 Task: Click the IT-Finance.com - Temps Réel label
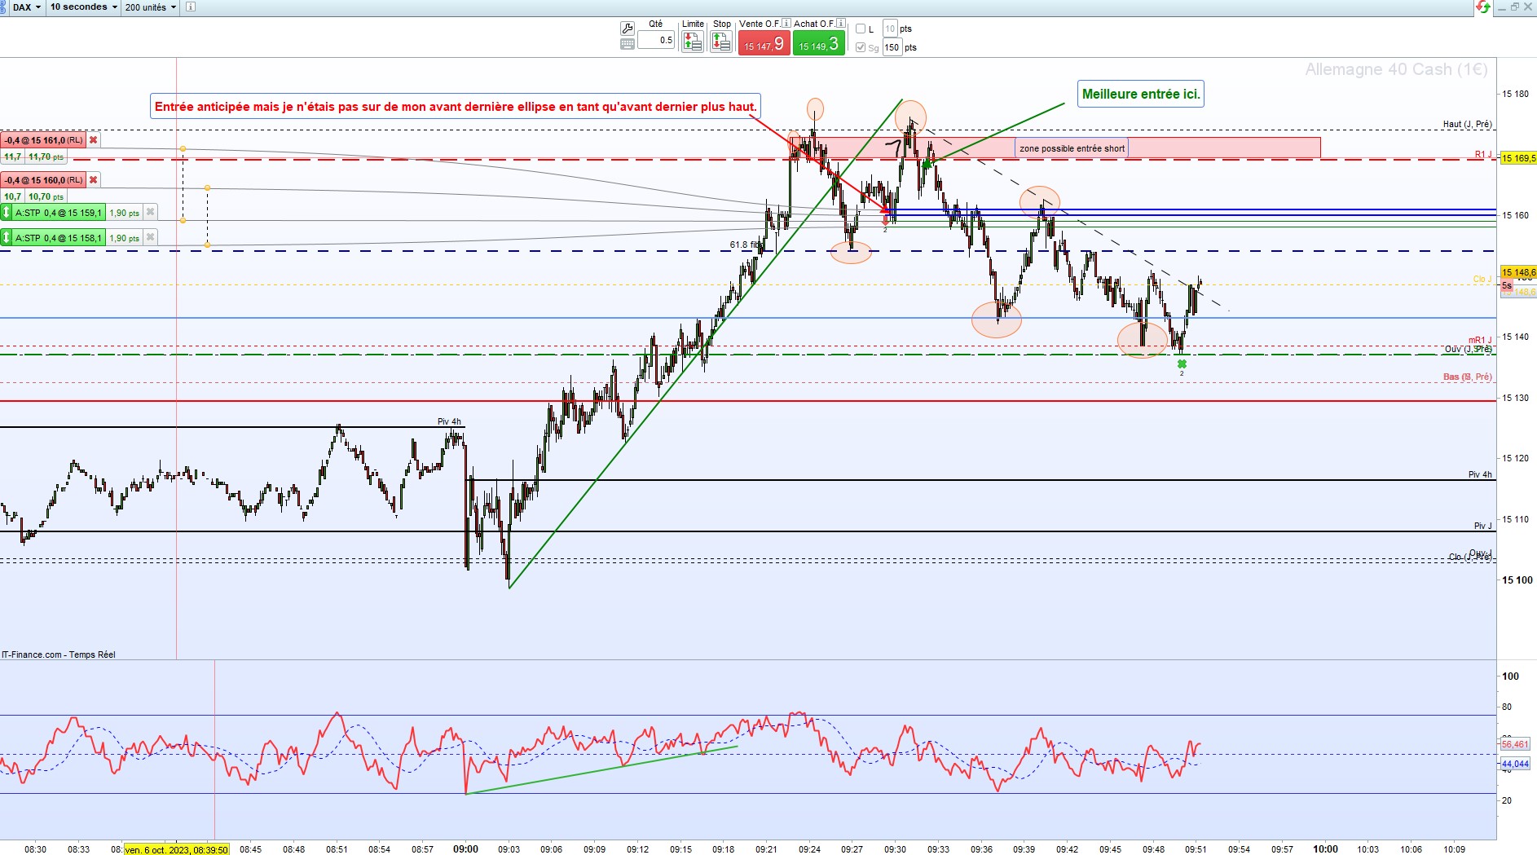[59, 654]
